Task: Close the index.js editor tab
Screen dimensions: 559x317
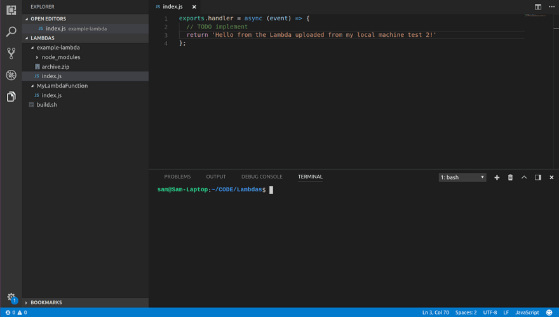Action: point(194,7)
